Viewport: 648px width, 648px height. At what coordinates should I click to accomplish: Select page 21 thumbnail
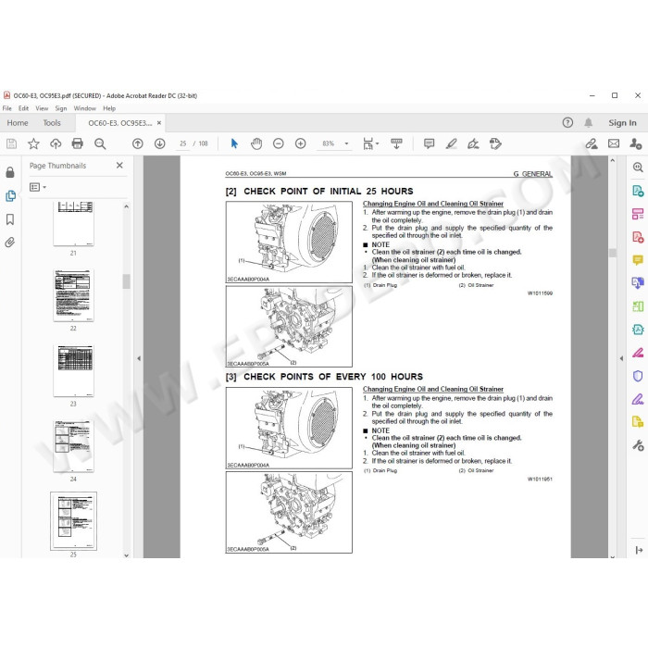click(73, 224)
